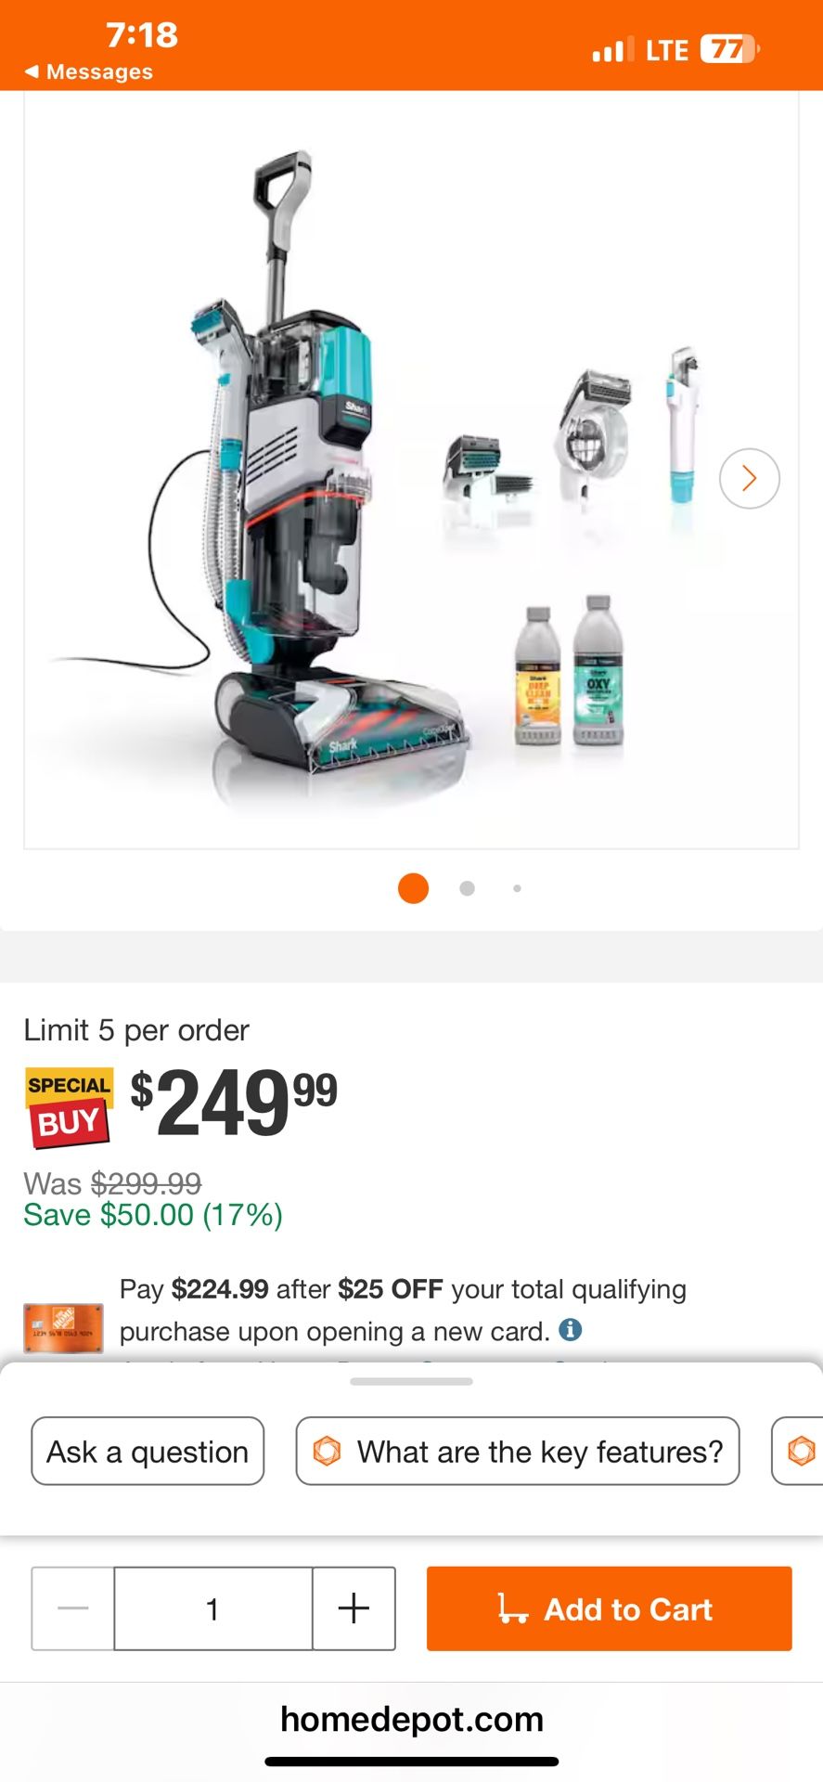Tap the bottom sheet drag handle
The image size is (823, 1782).
point(411,1381)
